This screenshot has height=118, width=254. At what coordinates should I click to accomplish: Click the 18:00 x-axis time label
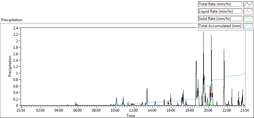click(189, 111)
